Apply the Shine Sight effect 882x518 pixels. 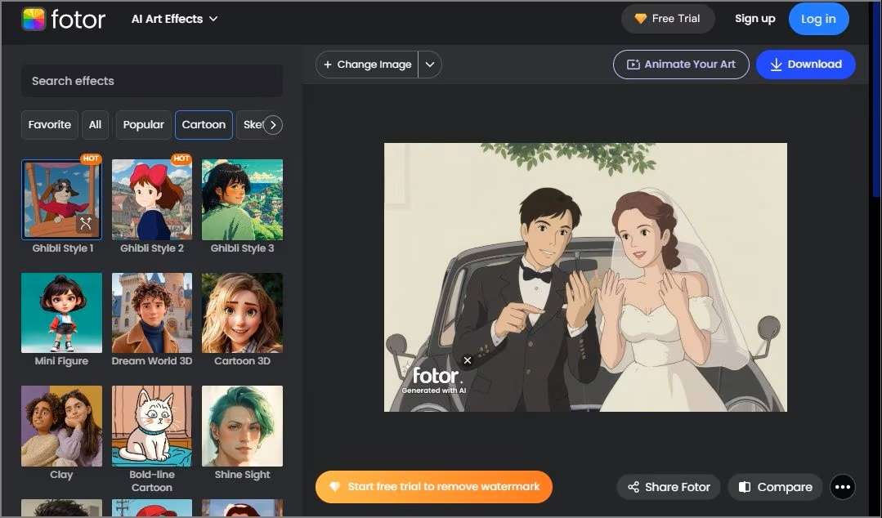point(243,426)
